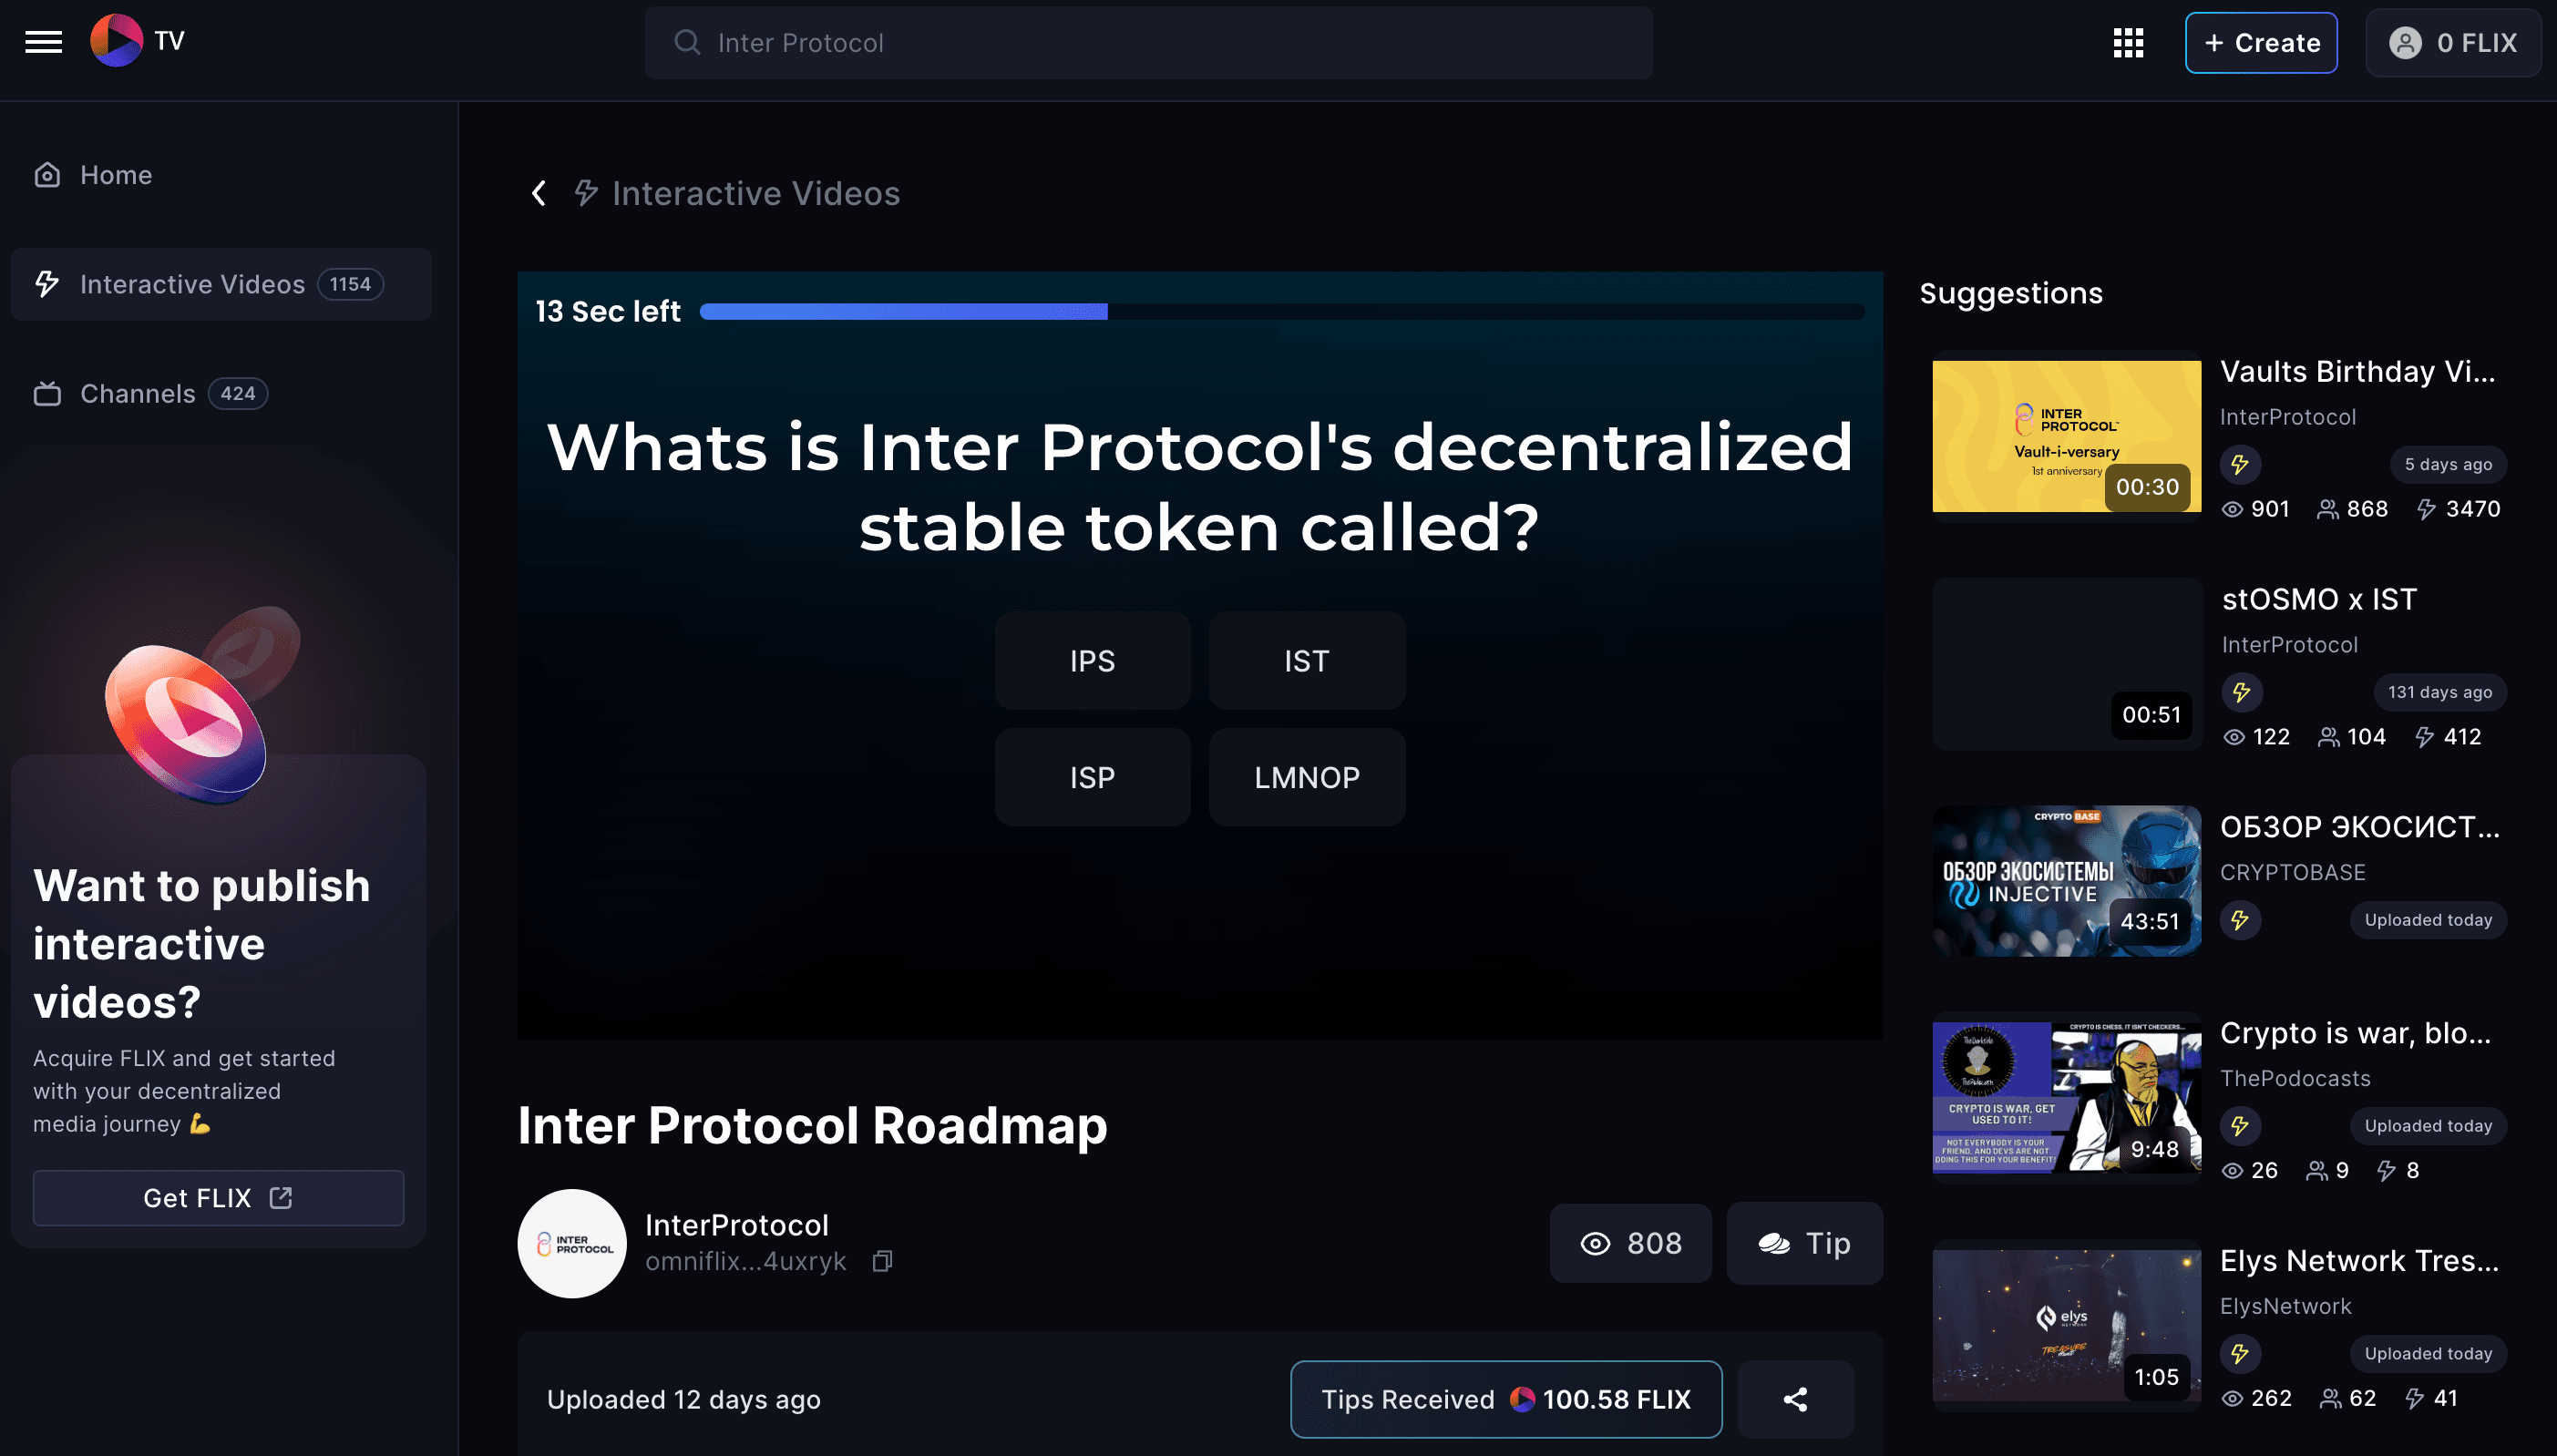Click the Home navigation menu item
The height and width of the screenshot is (1456, 2557).
[116, 174]
